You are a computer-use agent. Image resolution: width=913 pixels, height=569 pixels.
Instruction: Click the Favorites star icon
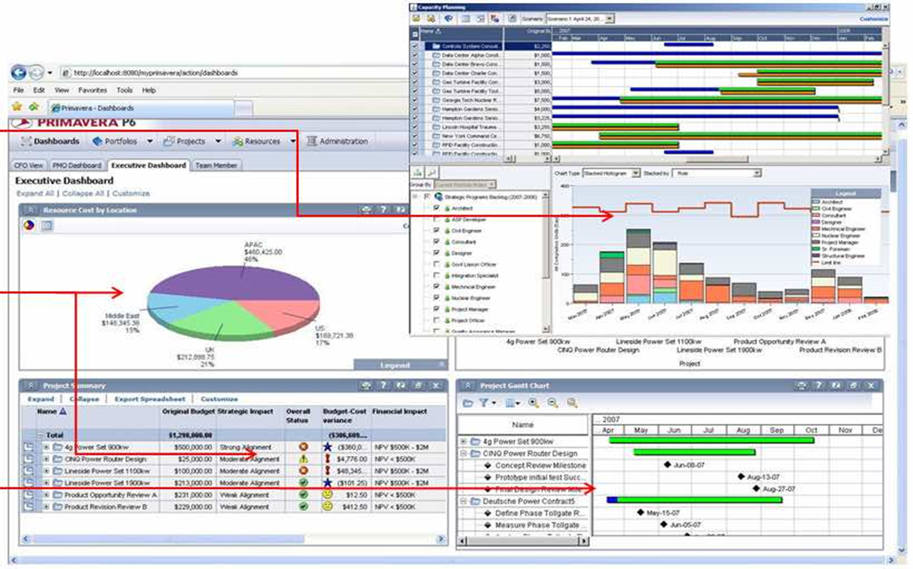tap(17, 107)
